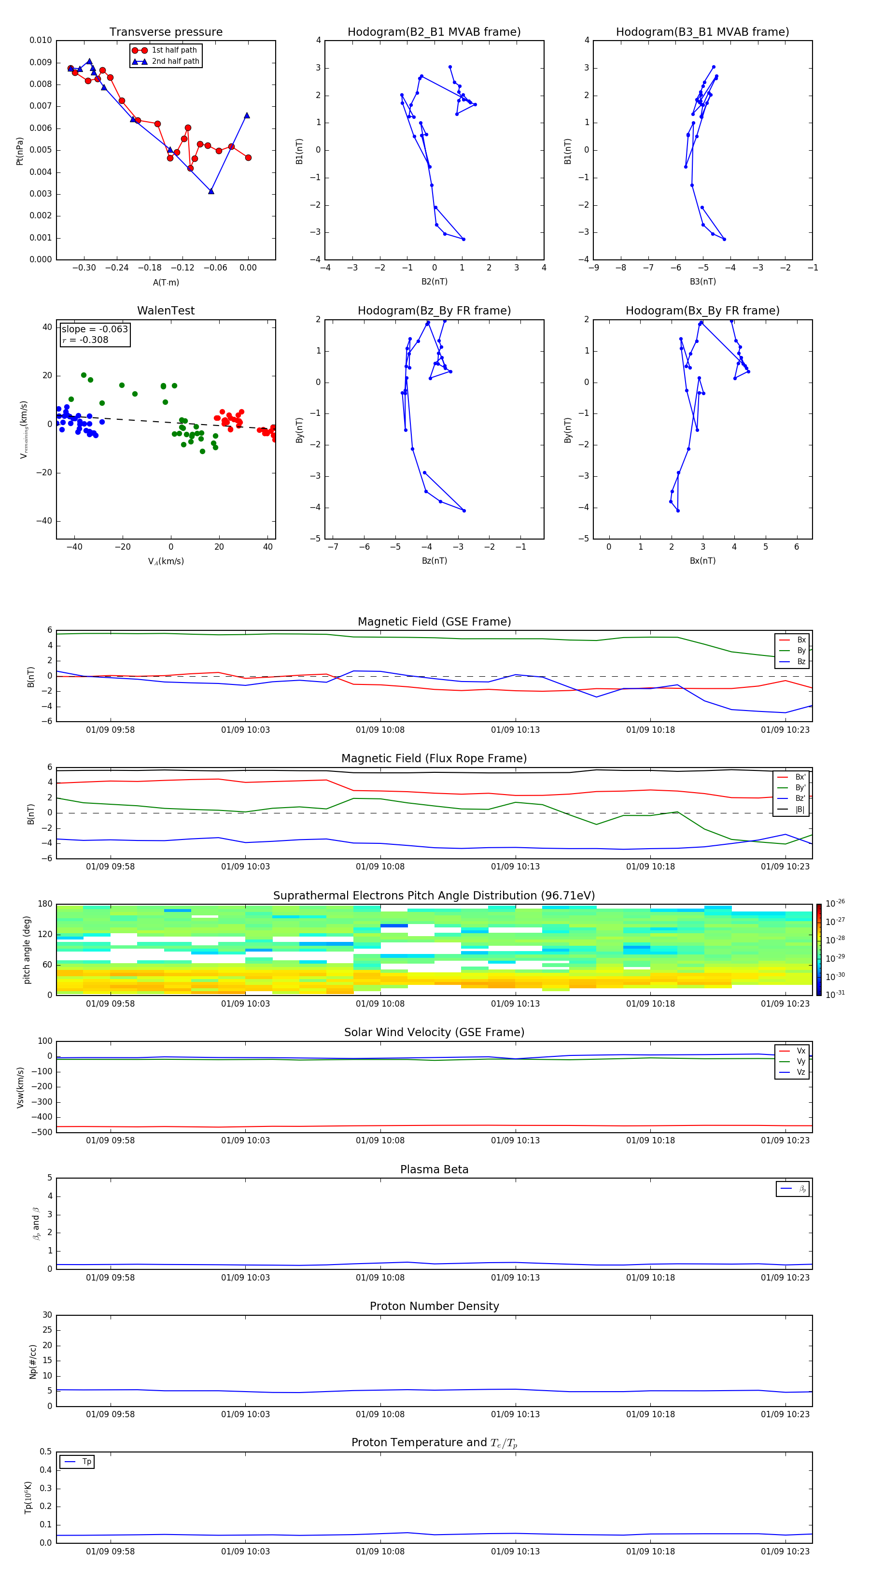This screenshot has height=1594, width=869.
Task: Click the 'Pt(nPa)' y-axis label
Action: [19, 151]
